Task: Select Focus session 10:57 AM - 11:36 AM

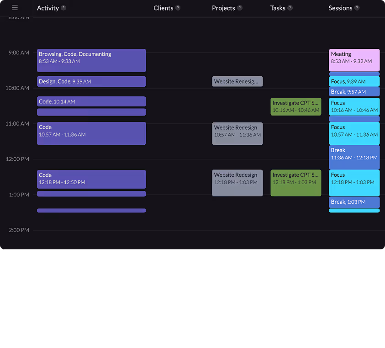Action: pos(354,133)
